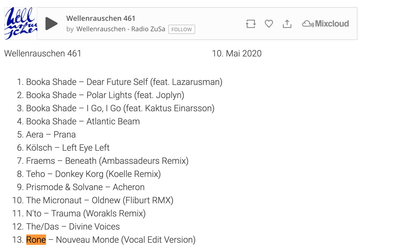Click track 9 Prismode & Solvane – Acheron
Screen dimensions: 398x246
(85, 187)
